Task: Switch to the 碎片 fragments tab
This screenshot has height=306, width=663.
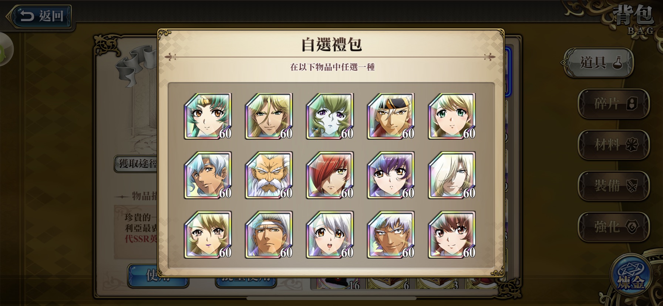Action: coord(614,104)
